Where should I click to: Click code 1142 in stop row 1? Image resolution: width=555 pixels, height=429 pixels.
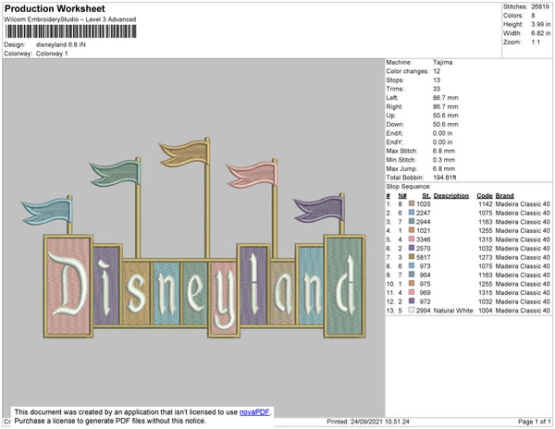(x=486, y=203)
